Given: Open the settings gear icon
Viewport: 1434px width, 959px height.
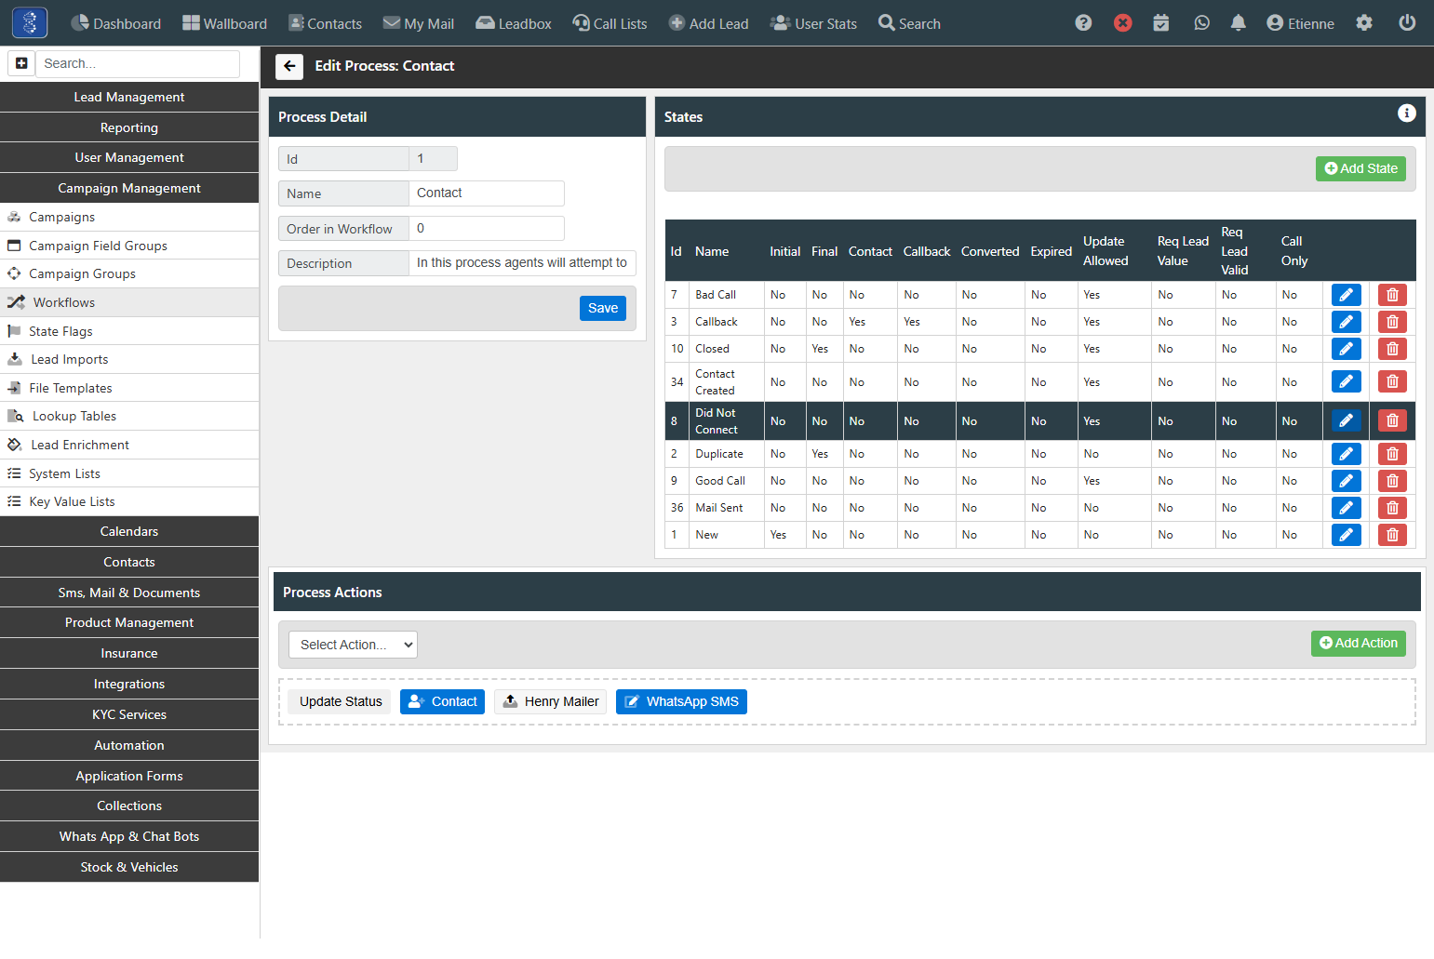Looking at the screenshot, I should click(1364, 23).
